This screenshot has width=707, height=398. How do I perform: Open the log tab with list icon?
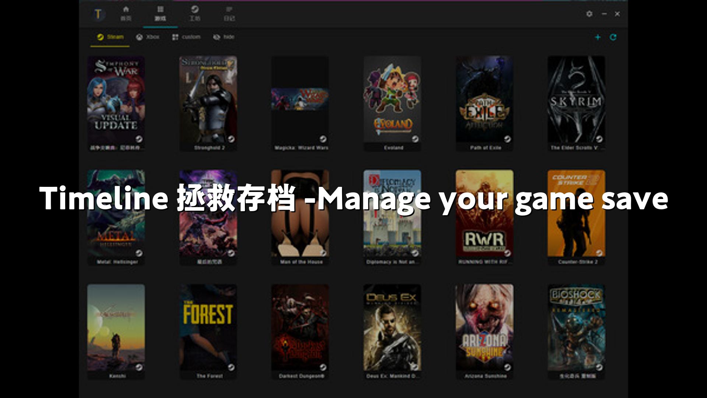[x=229, y=14]
